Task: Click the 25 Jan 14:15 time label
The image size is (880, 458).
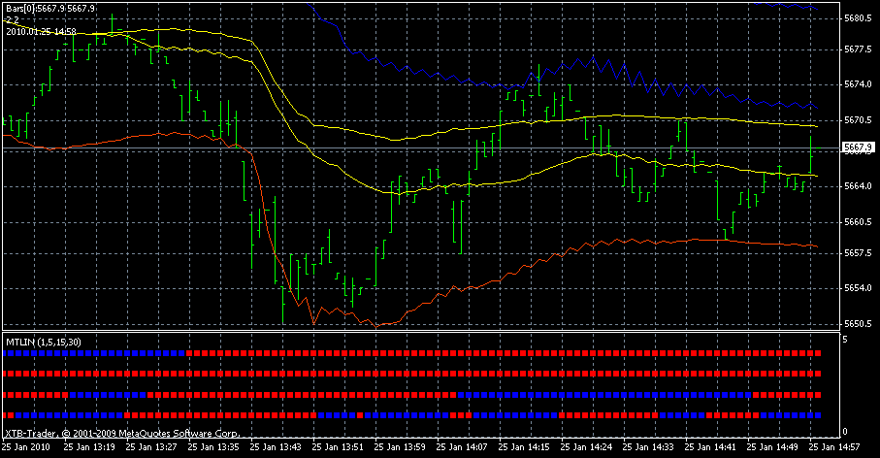Action: point(524,447)
